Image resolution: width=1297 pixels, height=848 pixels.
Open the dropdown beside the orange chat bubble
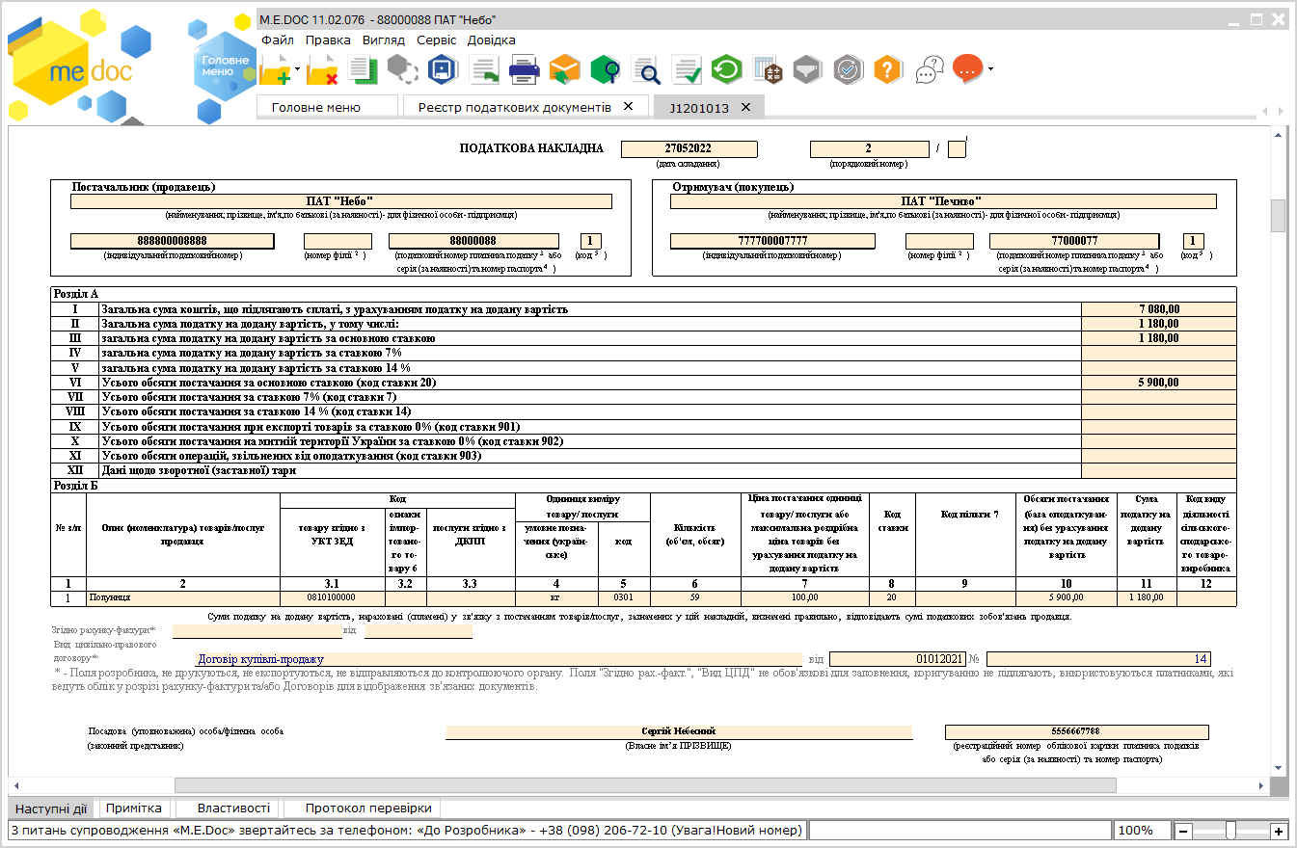[x=989, y=69]
